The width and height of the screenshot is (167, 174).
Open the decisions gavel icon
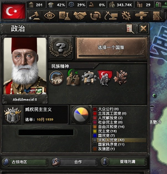[x=35, y=16]
